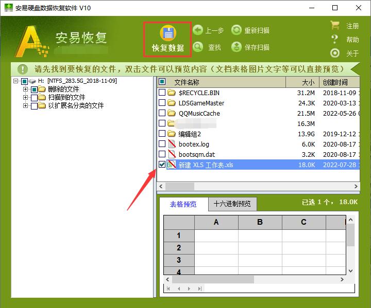Click the 关于 circle icon

pyautogui.click(x=335, y=53)
